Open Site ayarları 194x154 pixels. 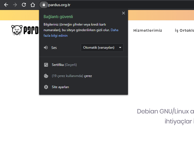[x=61, y=87]
